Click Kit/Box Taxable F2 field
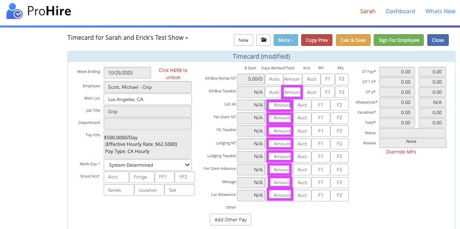 342,92
